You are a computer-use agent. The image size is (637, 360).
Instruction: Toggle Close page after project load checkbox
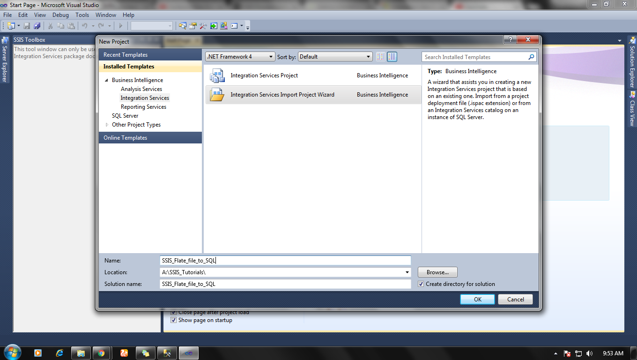(174, 312)
